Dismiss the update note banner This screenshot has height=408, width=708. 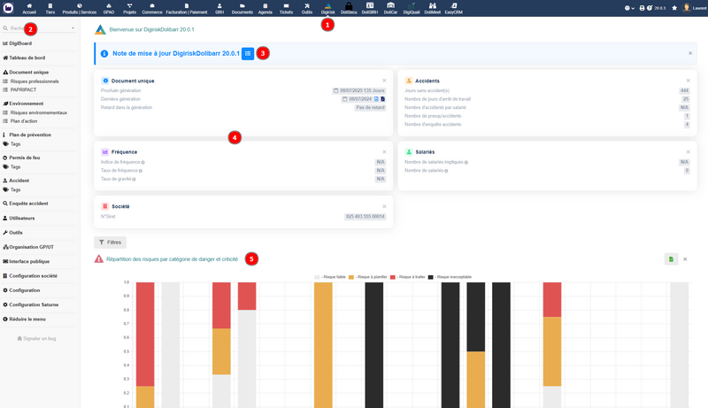(x=690, y=53)
